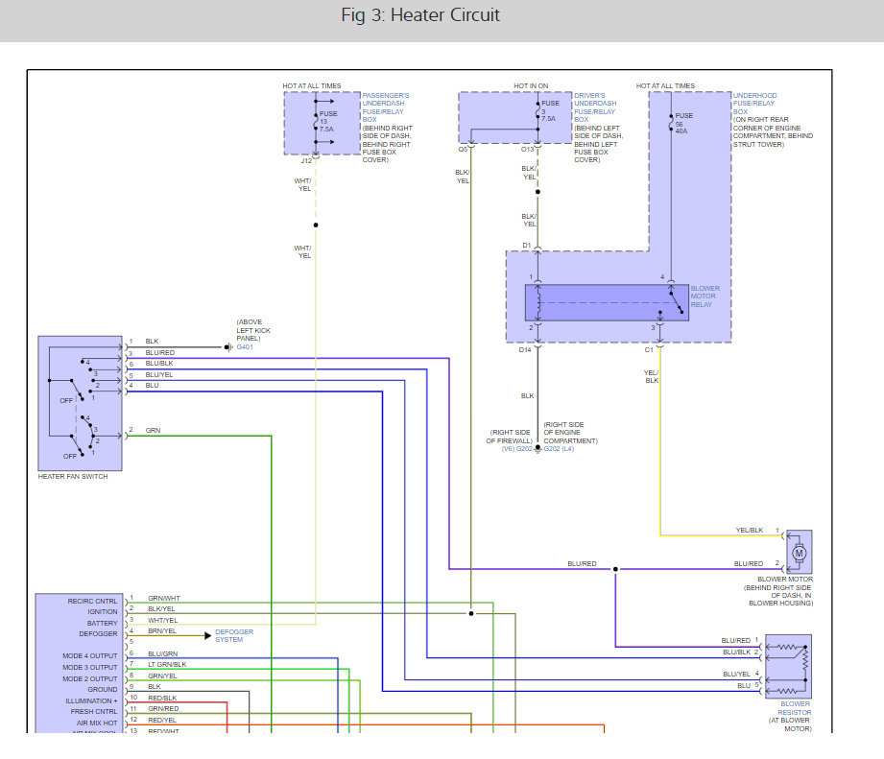Screen dimensions: 884x759
Task: Click the Blower Motor Relay label
Action: [x=705, y=296]
